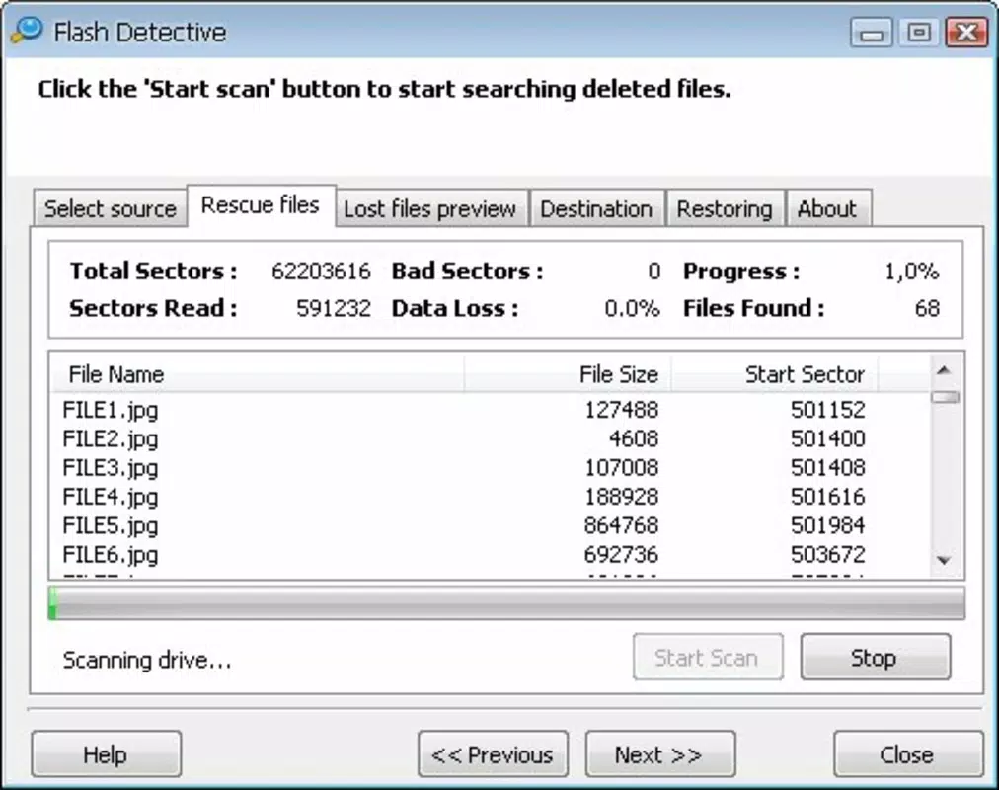This screenshot has width=999, height=790.
Task: Click the green scan progress bar
Action: coord(506,603)
